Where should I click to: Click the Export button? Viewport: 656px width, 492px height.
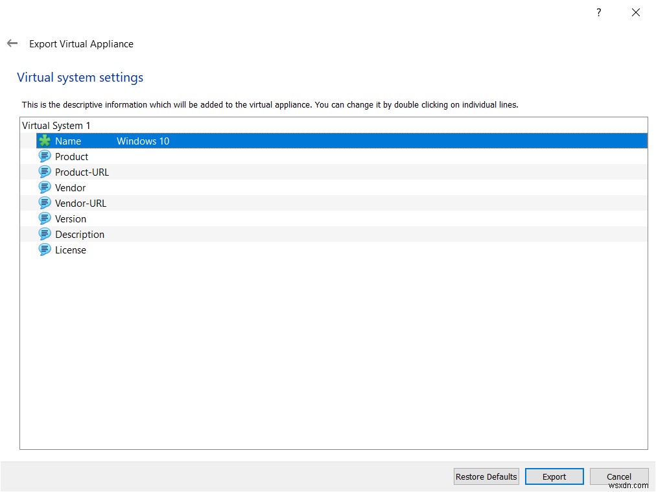click(554, 476)
